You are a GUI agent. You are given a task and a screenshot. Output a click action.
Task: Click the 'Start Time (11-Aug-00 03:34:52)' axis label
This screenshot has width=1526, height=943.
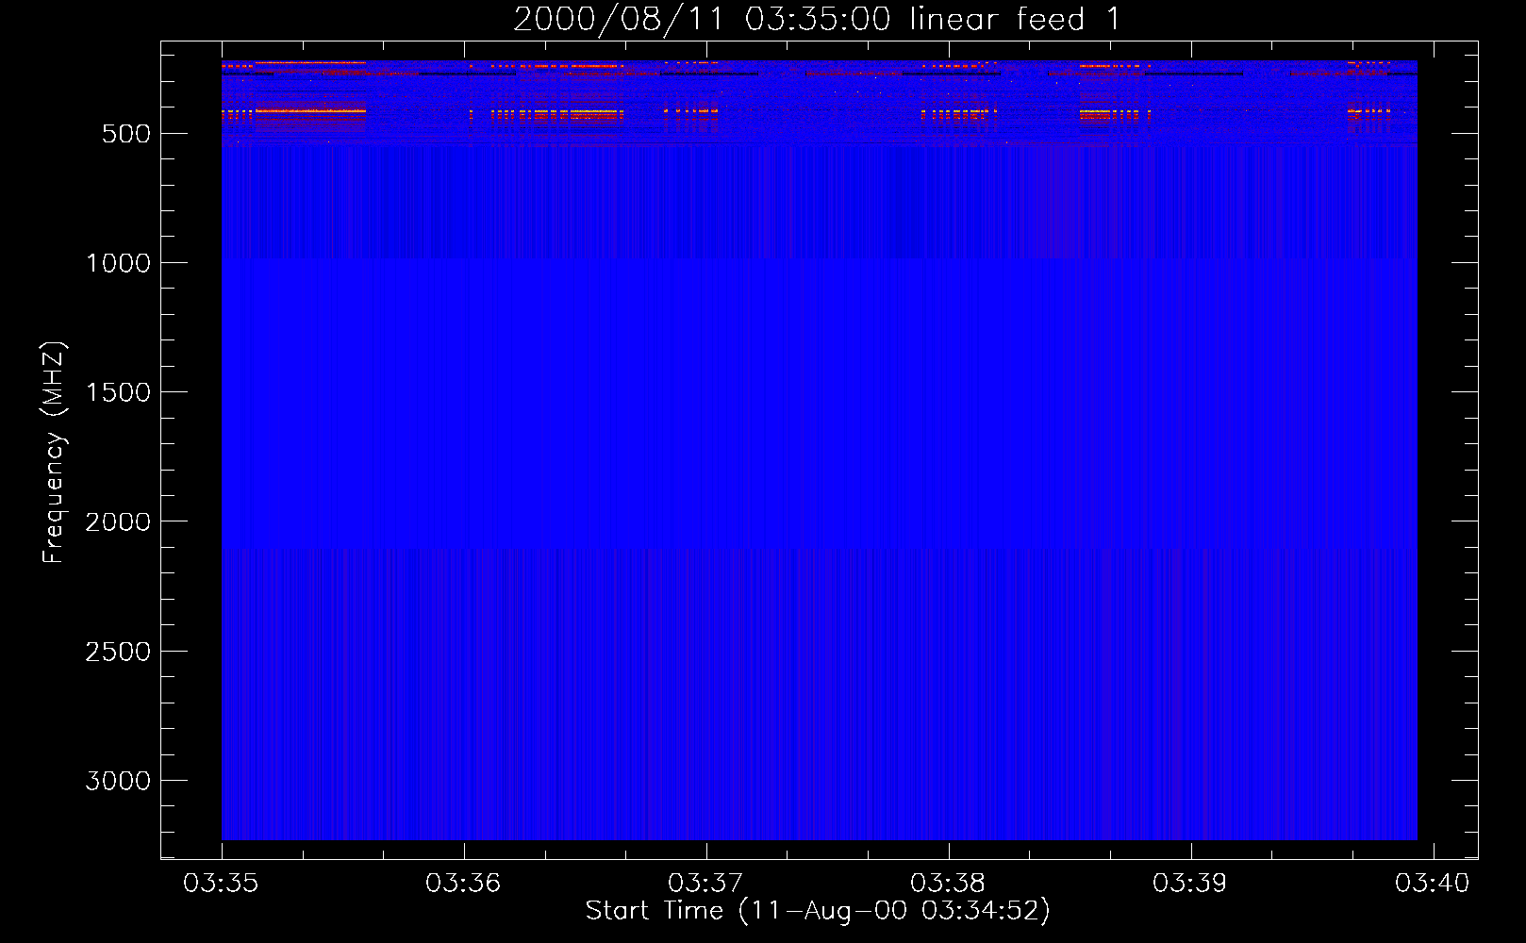click(x=818, y=911)
